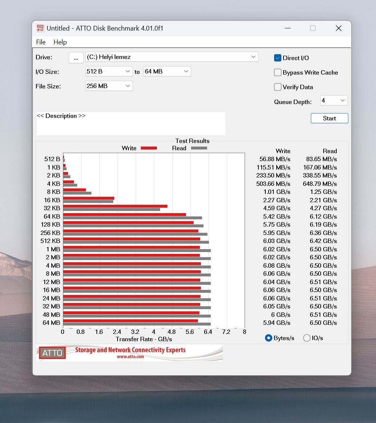Click the 4 KB write value 503.66 MB/s
Viewport: 376px width, 423px height.
click(x=273, y=184)
